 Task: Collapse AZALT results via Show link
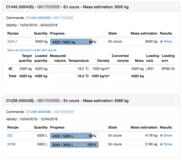click(x=168, y=41)
